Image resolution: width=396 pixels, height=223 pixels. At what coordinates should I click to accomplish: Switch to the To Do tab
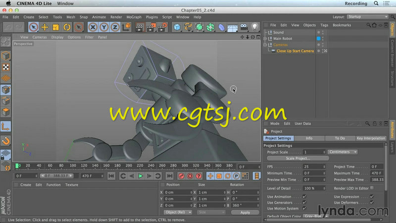(x=340, y=138)
